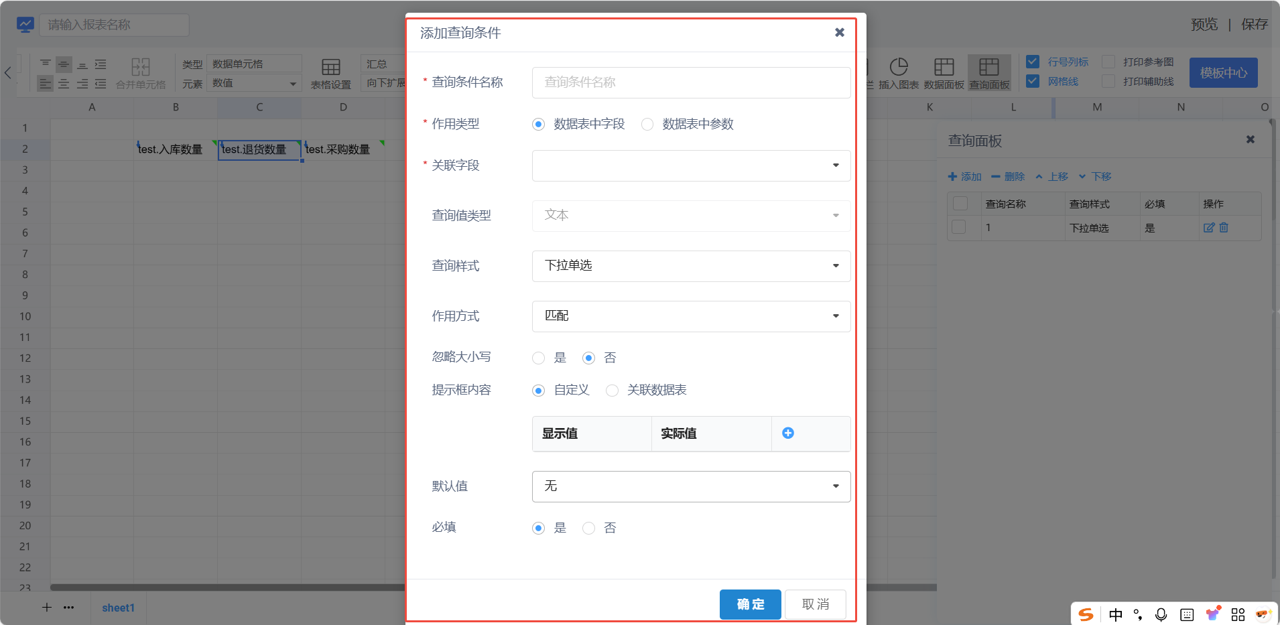Screen dimensions: 1280x625
Task: Click the 取消 cancel button
Action: click(x=815, y=604)
